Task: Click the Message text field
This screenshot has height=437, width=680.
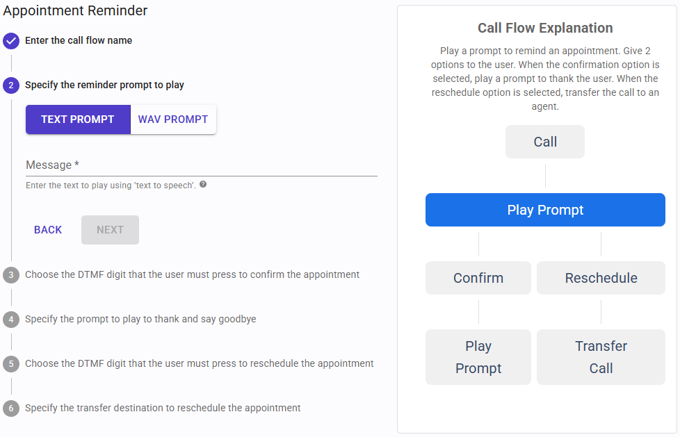Action: click(x=201, y=165)
